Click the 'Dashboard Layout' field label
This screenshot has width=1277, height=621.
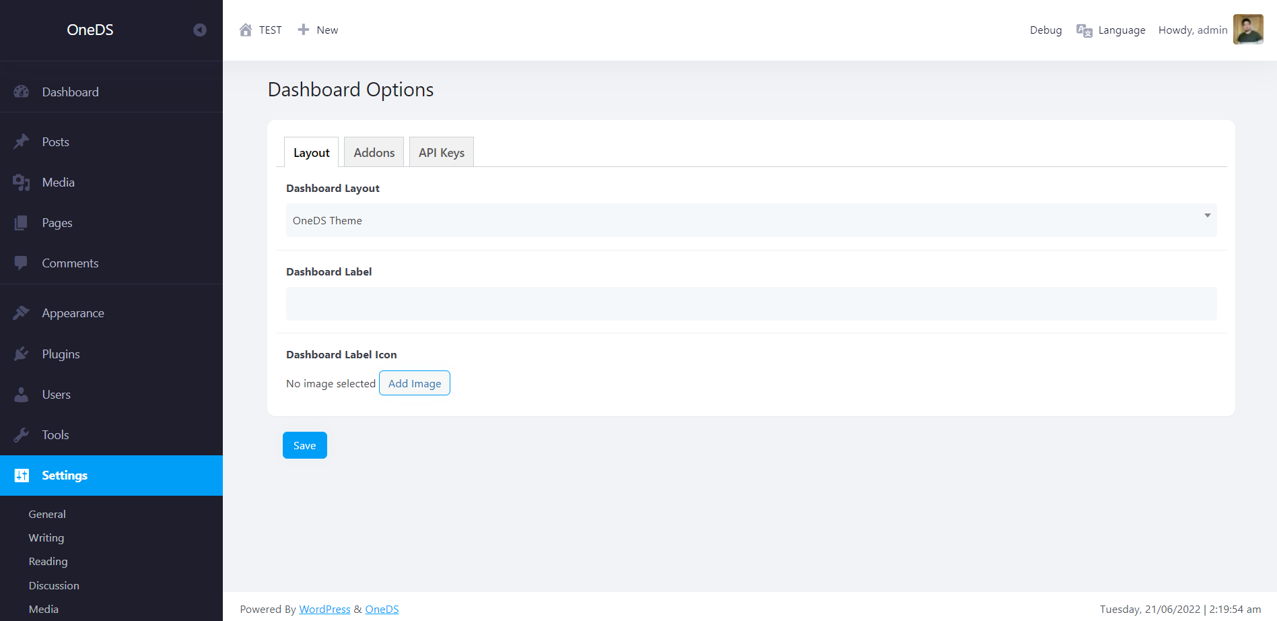coord(333,188)
